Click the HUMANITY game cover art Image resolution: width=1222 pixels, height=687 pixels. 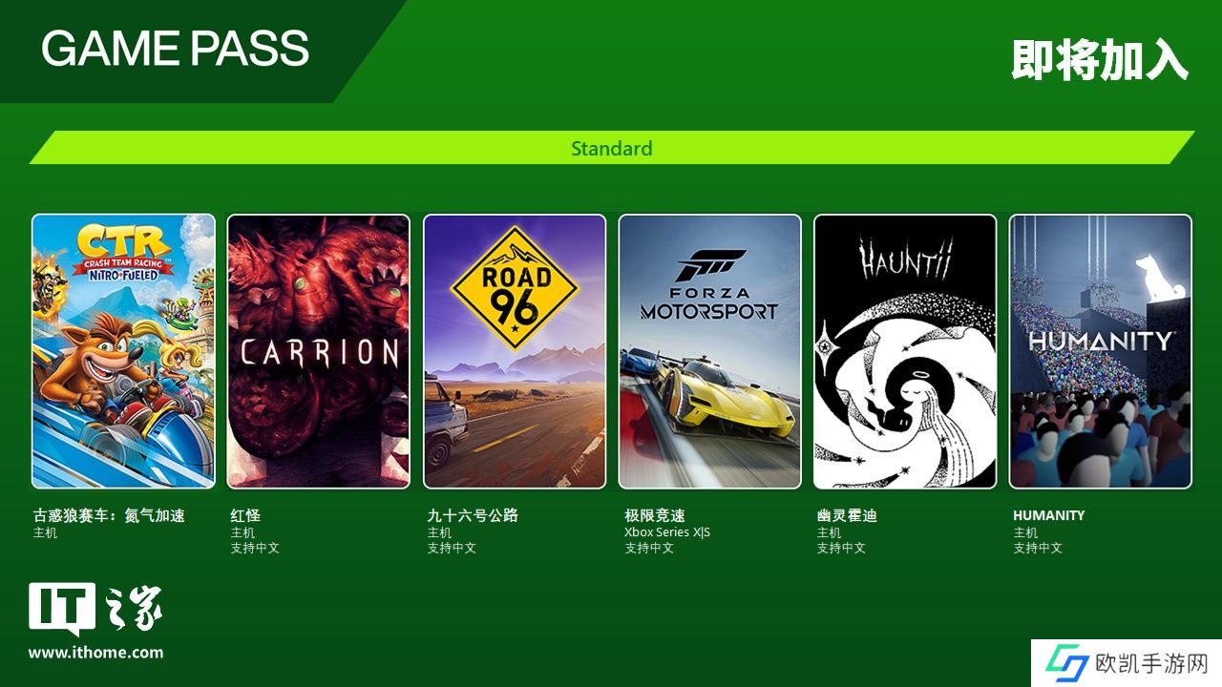pyautogui.click(x=1101, y=351)
